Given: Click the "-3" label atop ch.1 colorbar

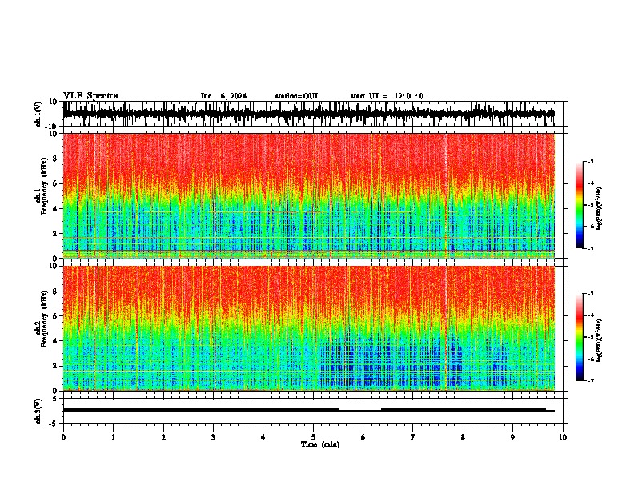Looking at the screenshot, I should coord(590,161).
